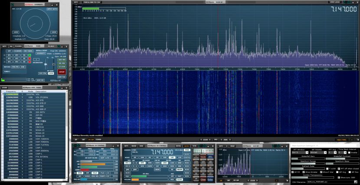Click the Bands key on the RX keypad
Image resolution: width=360 pixels, height=185 pixels.
203,157
